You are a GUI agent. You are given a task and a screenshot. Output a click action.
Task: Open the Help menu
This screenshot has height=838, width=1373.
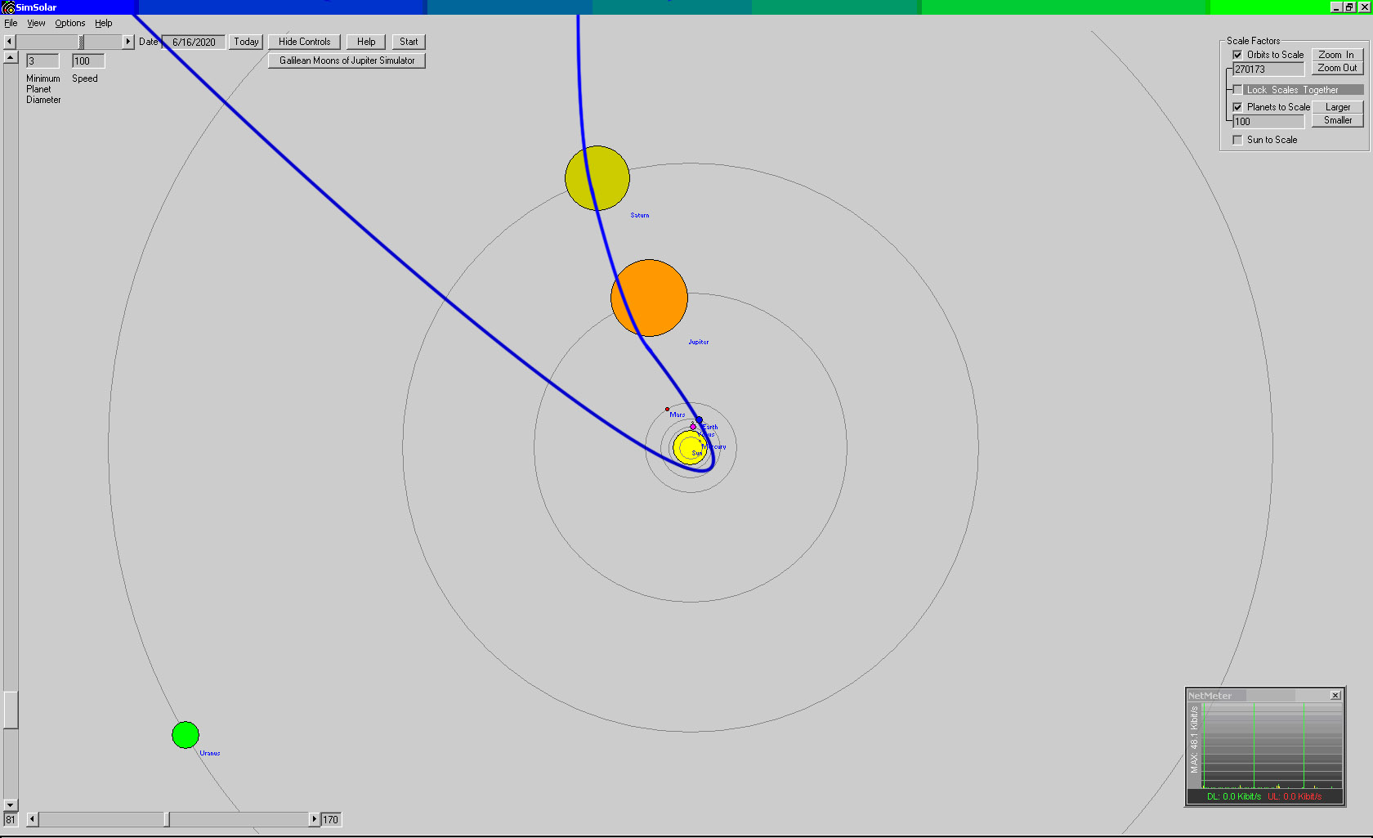pyautogui.click(x=103, y=23)
